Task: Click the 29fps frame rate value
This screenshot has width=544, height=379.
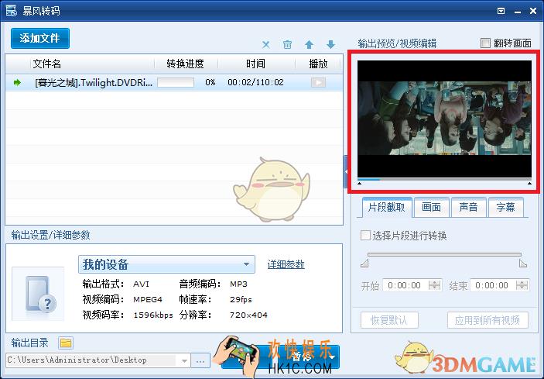Action: click(x=241, y=299)
